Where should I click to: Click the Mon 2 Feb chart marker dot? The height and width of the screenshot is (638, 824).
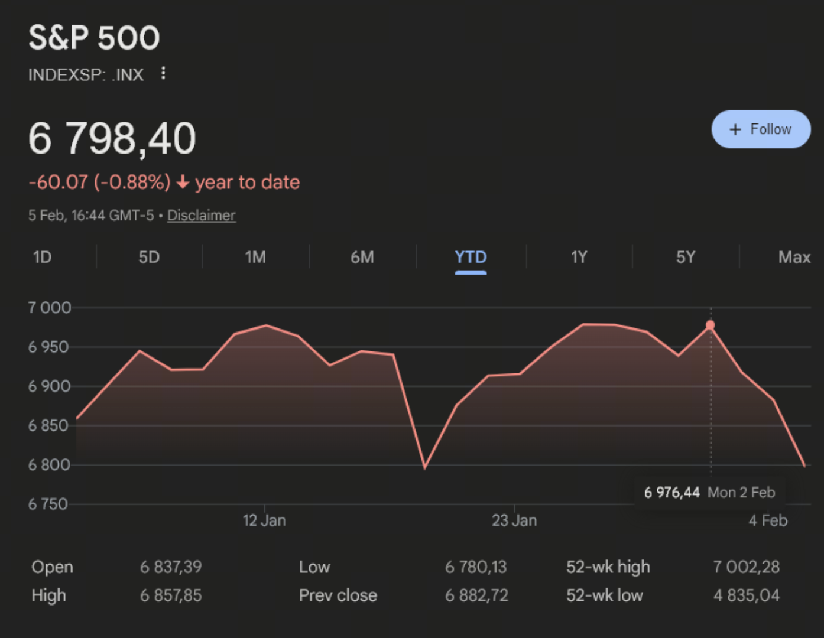(x=710, y=324)
